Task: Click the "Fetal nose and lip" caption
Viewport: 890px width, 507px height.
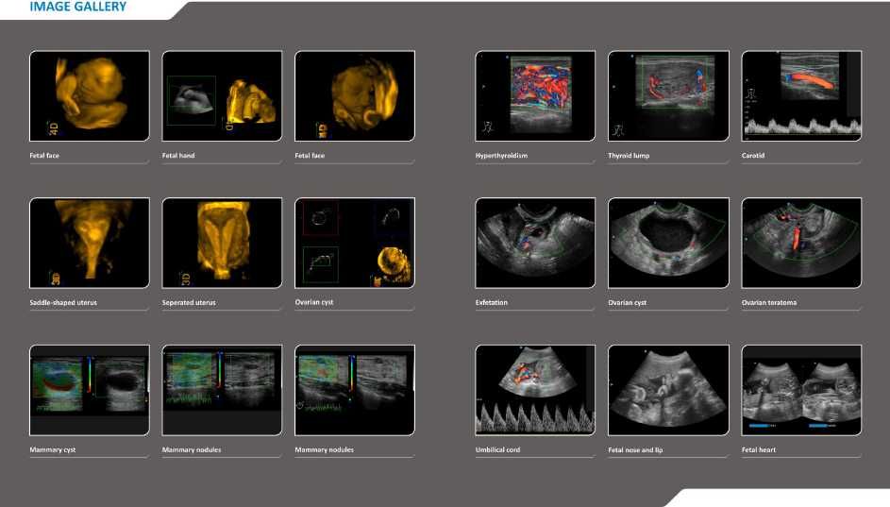Action: coord(635,450)
